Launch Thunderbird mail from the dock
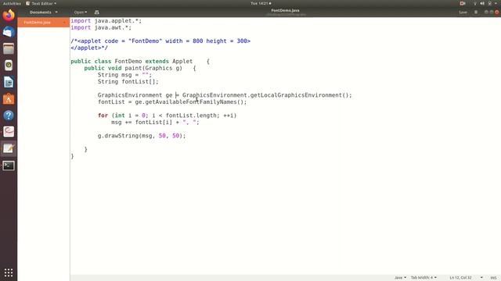 coord(9,32)
